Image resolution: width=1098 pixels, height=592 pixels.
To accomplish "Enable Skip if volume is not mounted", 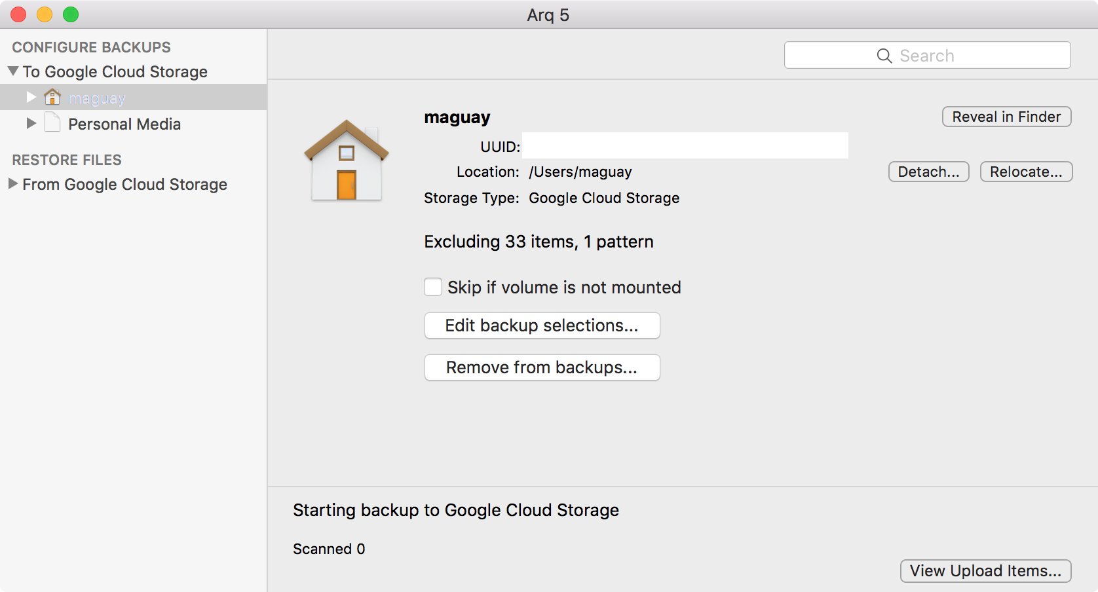I will point(433,287).
